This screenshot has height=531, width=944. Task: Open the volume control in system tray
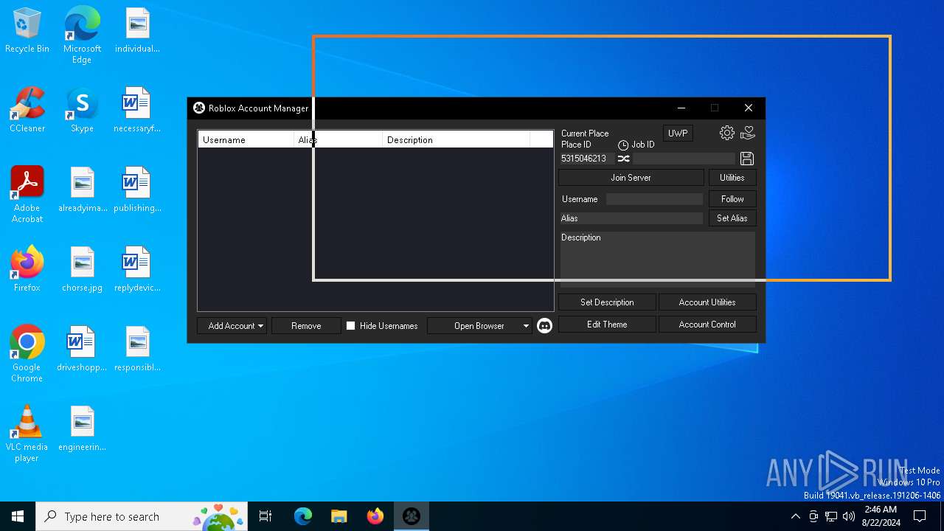(x=849, y=516)
